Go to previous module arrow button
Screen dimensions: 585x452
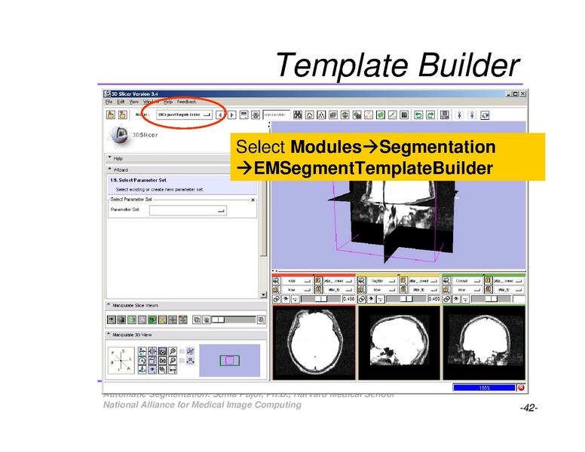point(220,115)
